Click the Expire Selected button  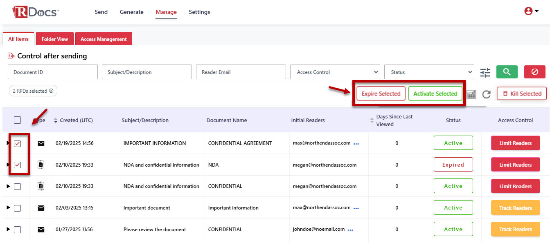click(x=381, y=94)
